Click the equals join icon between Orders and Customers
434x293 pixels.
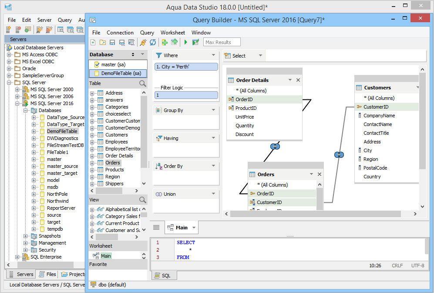(x=339, y=155)
